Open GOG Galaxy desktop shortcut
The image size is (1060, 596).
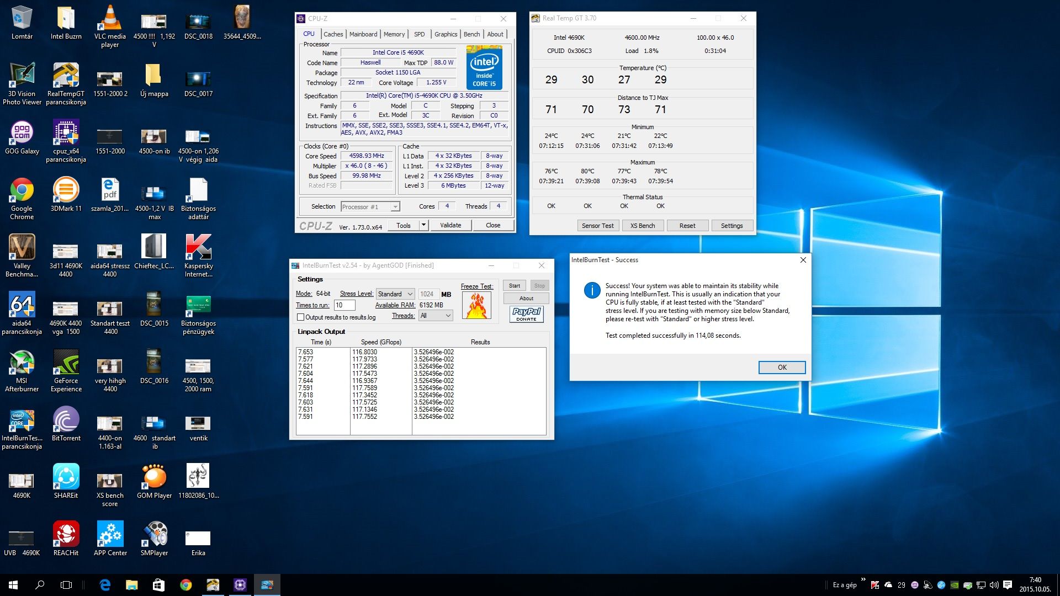coord(22,137)
